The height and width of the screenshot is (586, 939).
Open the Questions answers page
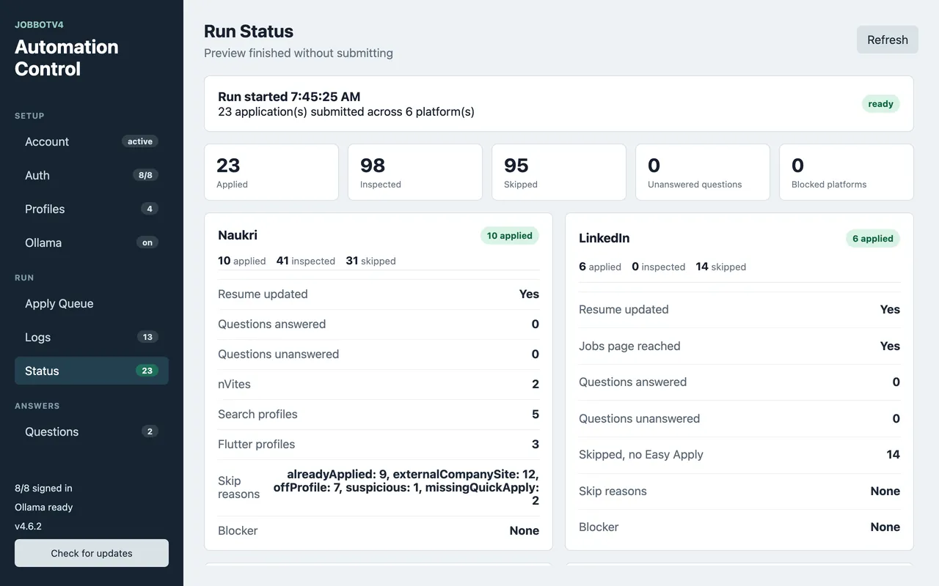tap(92, 431)
